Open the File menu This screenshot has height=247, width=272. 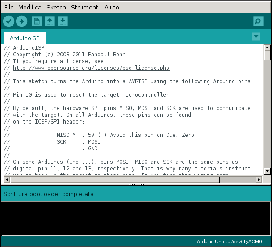(x=9, y=8)
